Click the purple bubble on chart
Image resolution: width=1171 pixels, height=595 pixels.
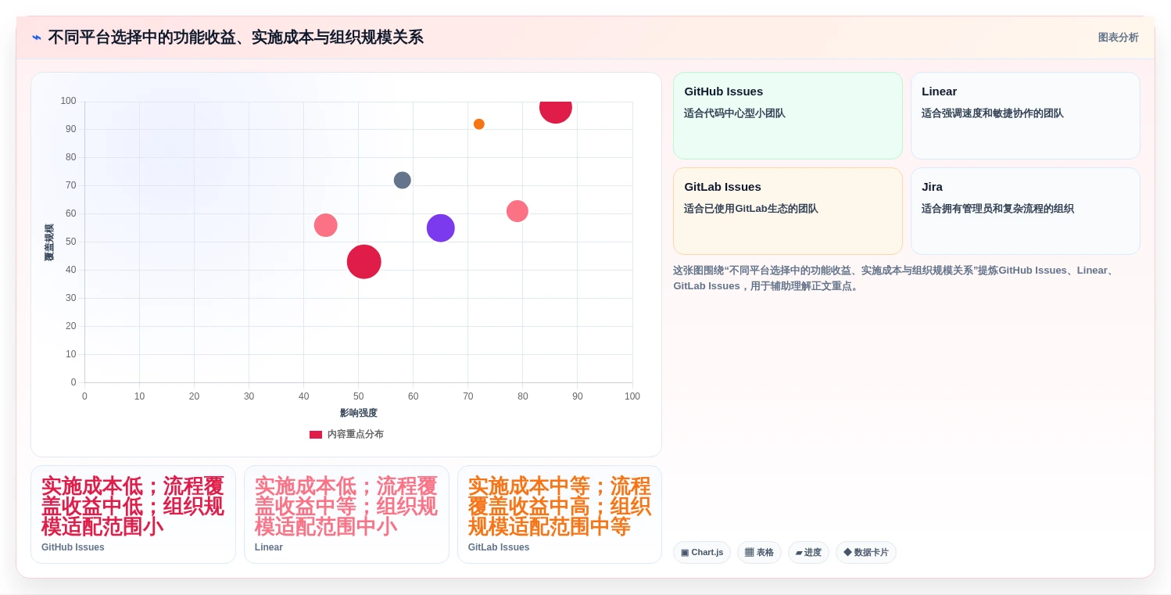tap(441, 228)
